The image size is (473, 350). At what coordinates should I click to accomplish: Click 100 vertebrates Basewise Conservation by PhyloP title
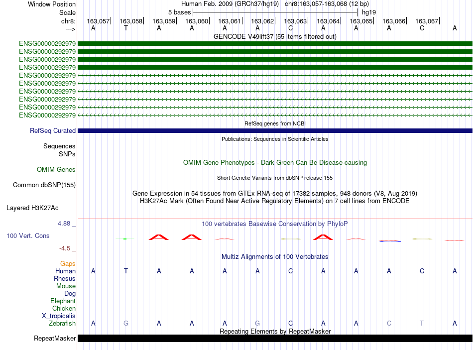pos(275,224)
